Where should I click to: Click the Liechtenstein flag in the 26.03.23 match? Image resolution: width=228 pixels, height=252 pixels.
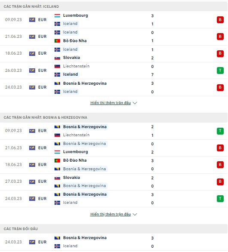point(57,66)
